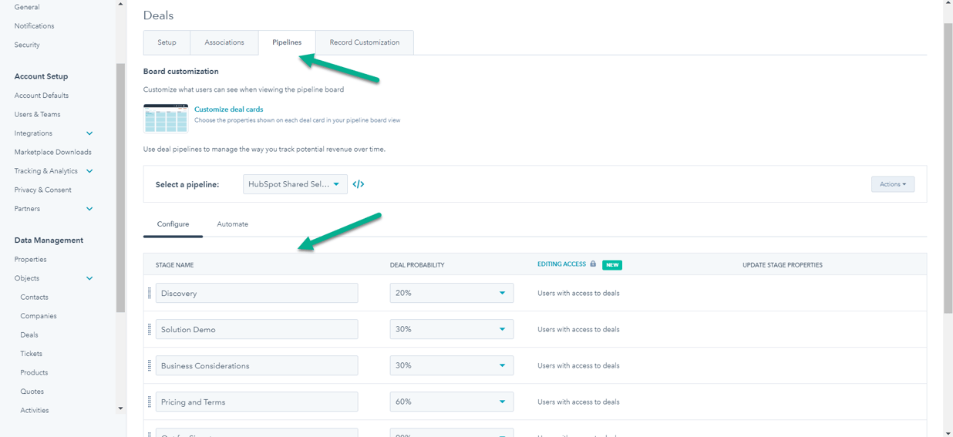Click drag handle for Solution Demo stage
953x437 pixels.
150,329
